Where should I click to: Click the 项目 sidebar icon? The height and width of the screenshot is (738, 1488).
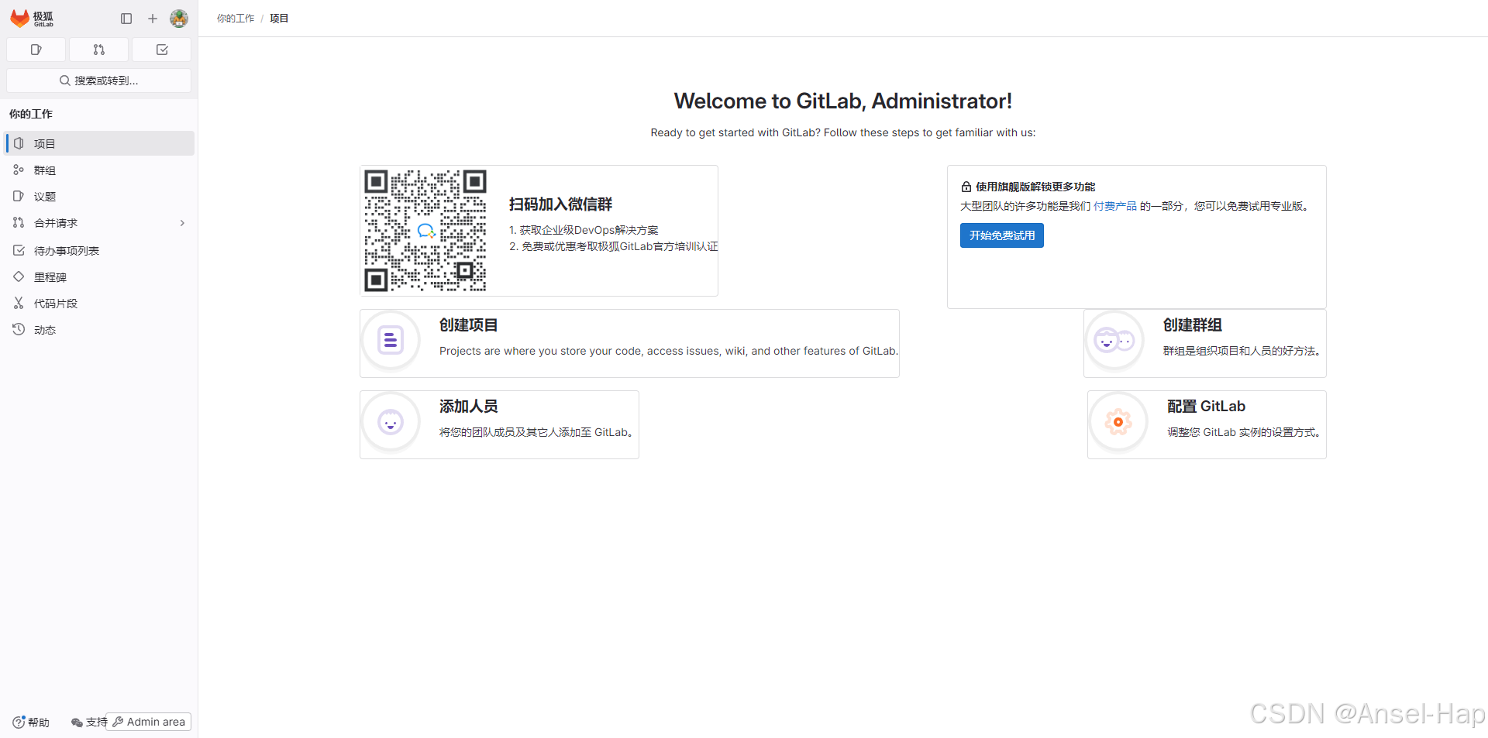[19, 143]
